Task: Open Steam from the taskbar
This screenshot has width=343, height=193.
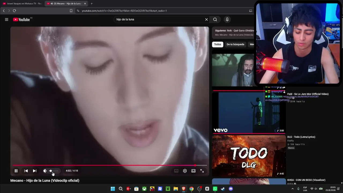Action: [223, 189]
